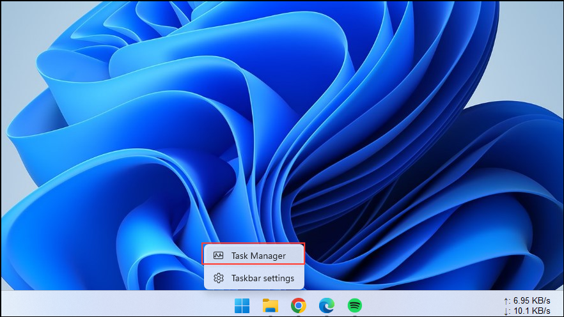Image resolution: width=564 pixels, height=317 pixels.
Task: Open Microsoft Edge from the taskbar
Action: point(327,305)
